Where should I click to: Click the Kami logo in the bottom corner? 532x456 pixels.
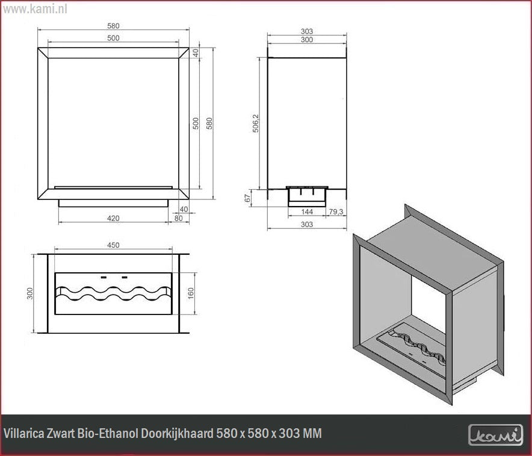coord(495,434)
